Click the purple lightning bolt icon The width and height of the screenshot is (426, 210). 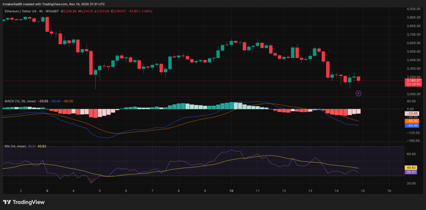(359, 93)
